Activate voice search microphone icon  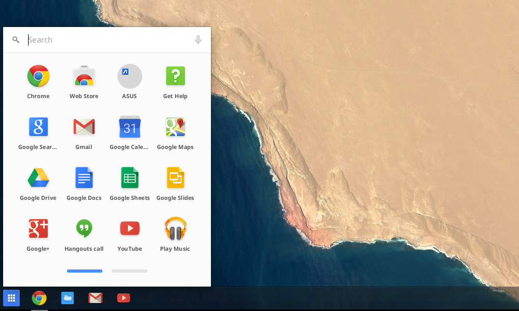(x=198, y=40)
